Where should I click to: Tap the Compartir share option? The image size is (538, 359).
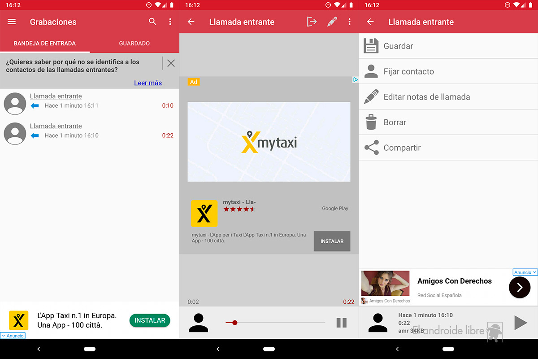pyautogui.click(x=402, y=148)
